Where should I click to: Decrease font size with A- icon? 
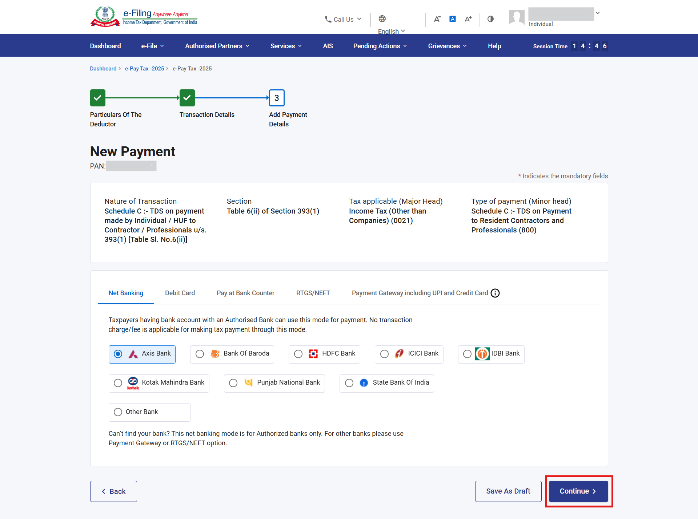[437, 19]
